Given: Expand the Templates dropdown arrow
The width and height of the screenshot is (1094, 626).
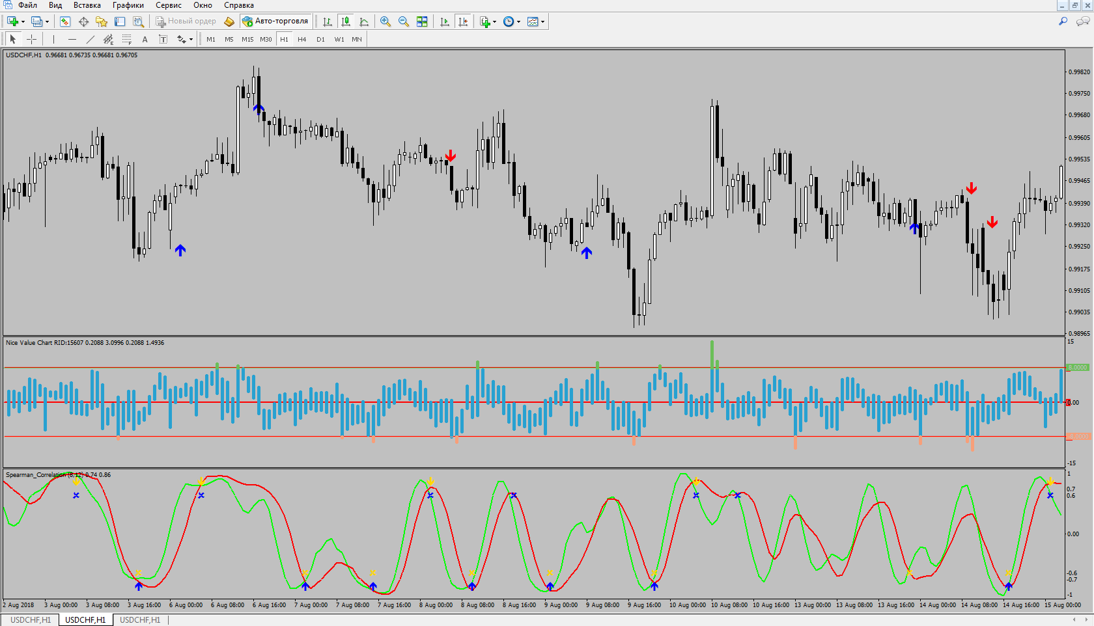Looking at the screenshot, I should click(x=542, y=21).
